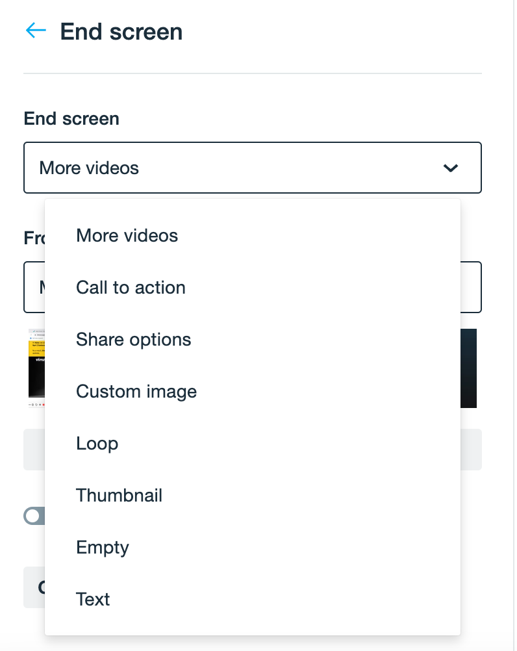Click the small video preview thumbnail
This screenshot has width=517, height=651.
pos(36,368)
